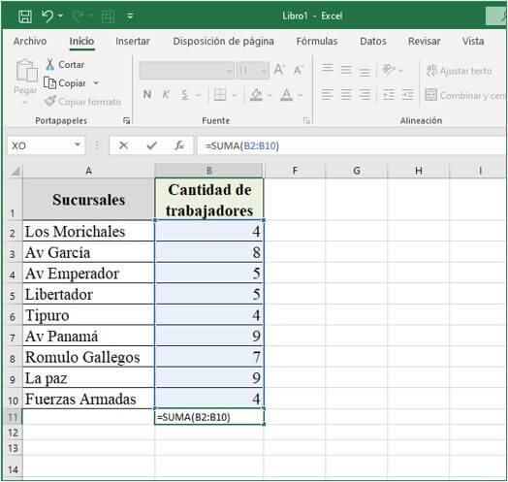Click Cortar scissors button

[65, 65]
